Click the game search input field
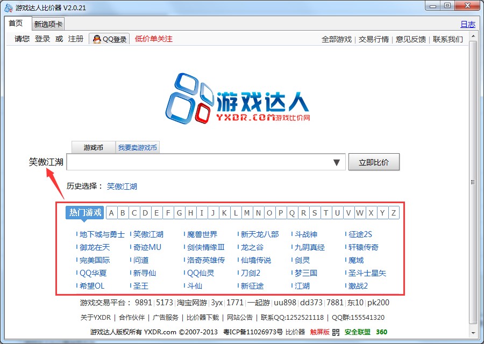The image size is (484, 344). (206, 162)
